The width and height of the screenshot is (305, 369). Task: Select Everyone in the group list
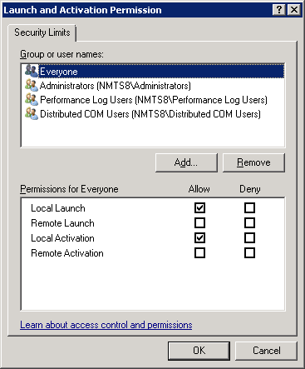tap(153, 72)
